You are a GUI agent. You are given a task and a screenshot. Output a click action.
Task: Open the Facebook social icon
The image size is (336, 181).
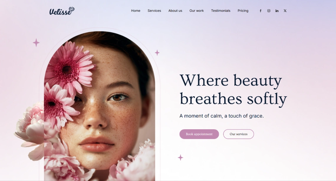[261, 11]
